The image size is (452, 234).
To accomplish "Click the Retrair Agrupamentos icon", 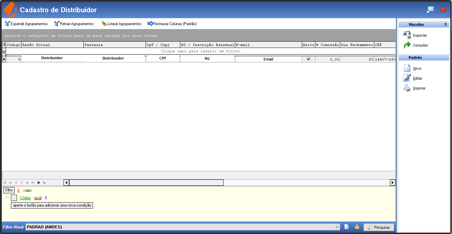I will [57, 24].
